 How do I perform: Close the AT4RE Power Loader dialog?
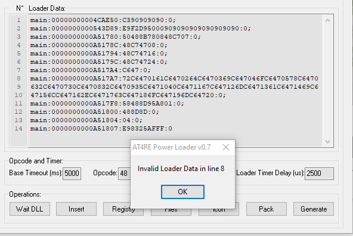pos(226,147)
